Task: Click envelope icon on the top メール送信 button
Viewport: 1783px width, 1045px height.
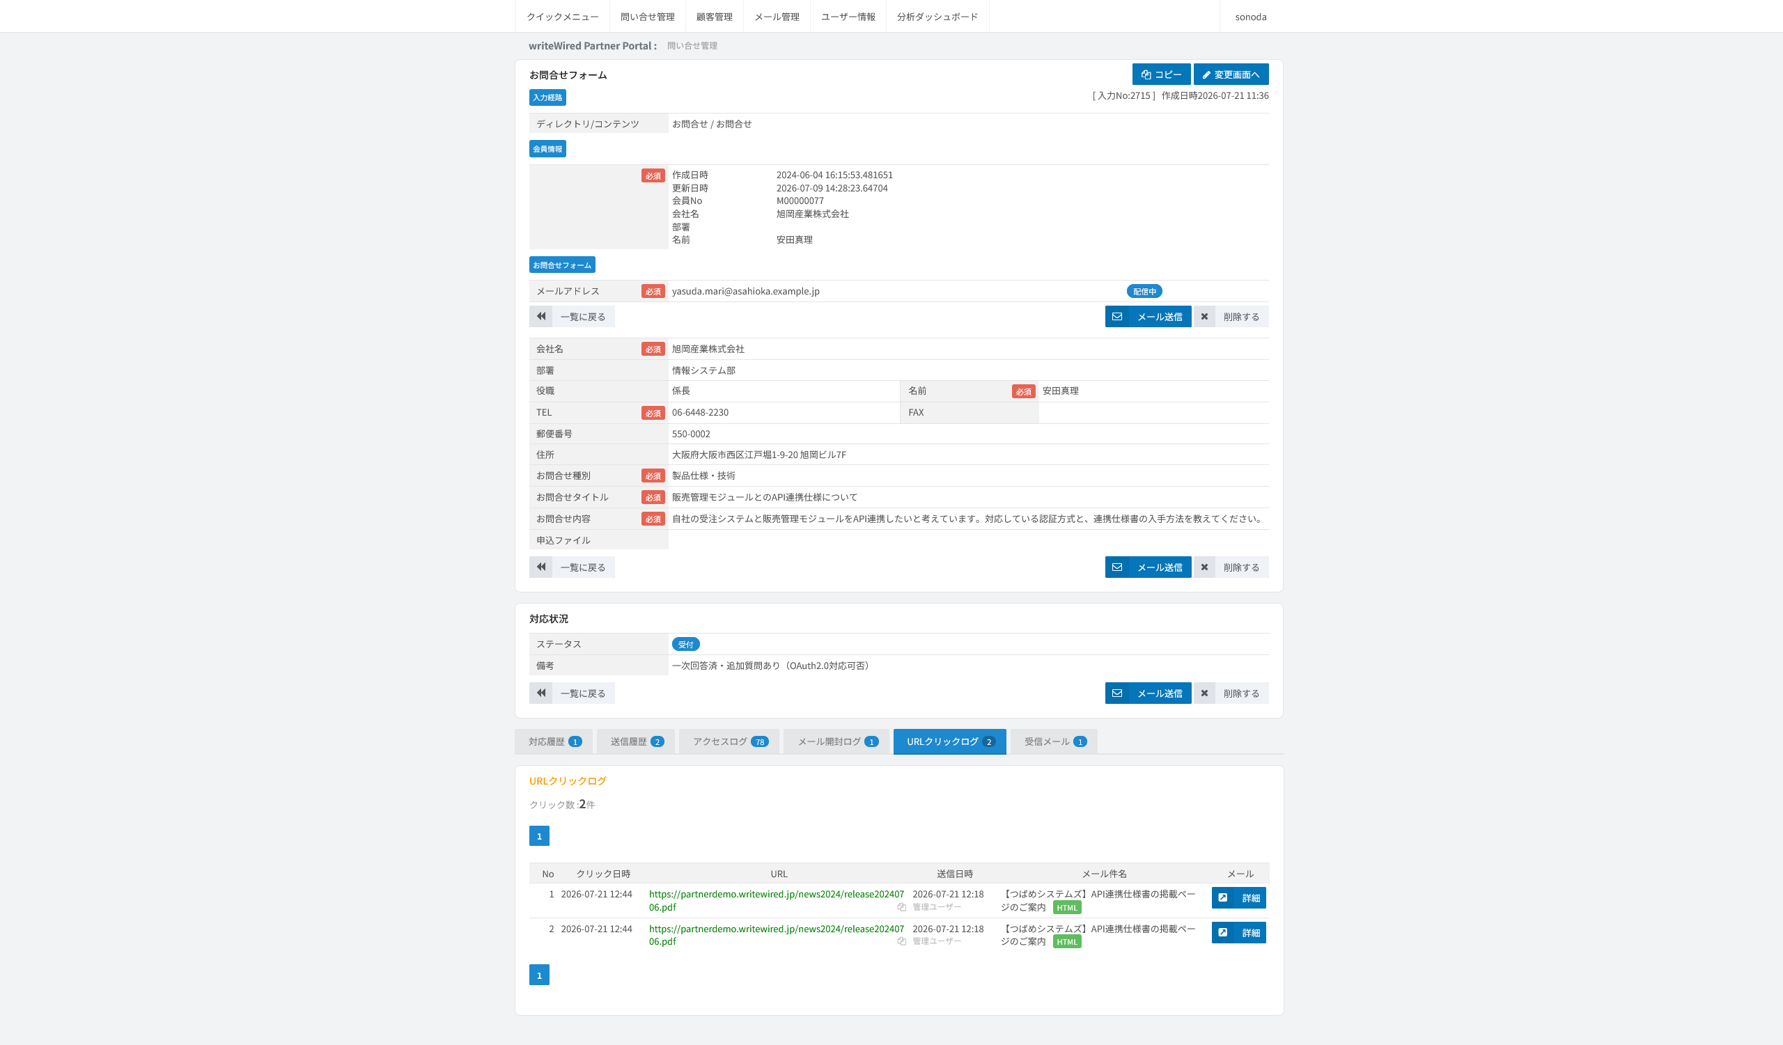Action: pos(1116,316)
